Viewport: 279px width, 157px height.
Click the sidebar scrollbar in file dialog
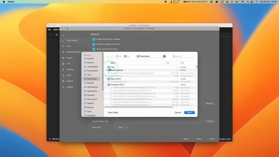(103, 71)
